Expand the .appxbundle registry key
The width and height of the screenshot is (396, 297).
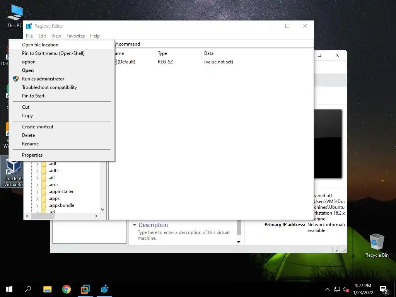[37, 206]
